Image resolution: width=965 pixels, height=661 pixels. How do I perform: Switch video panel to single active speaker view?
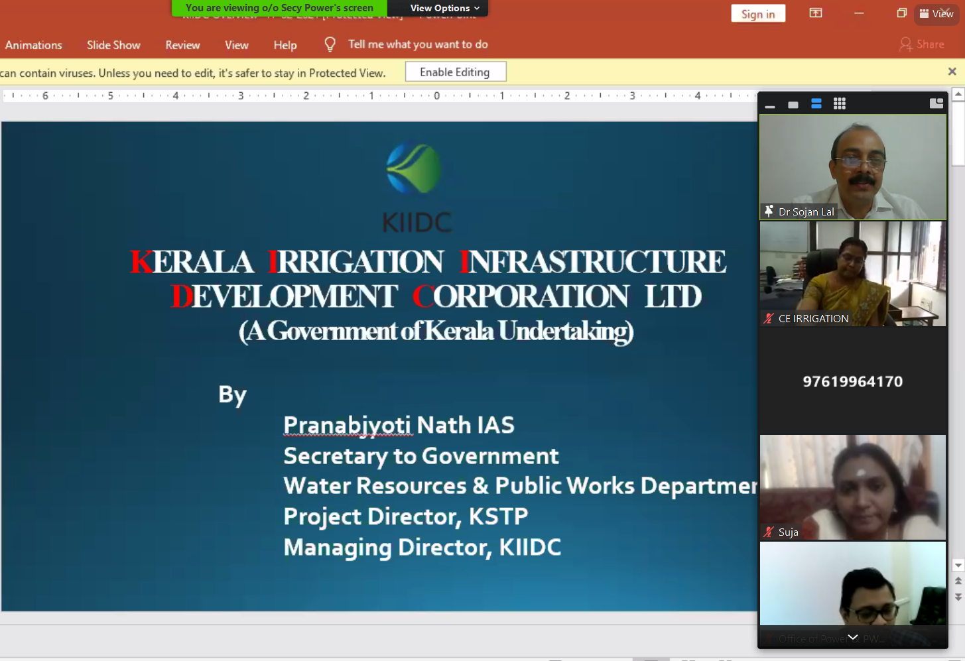[793, 104]
